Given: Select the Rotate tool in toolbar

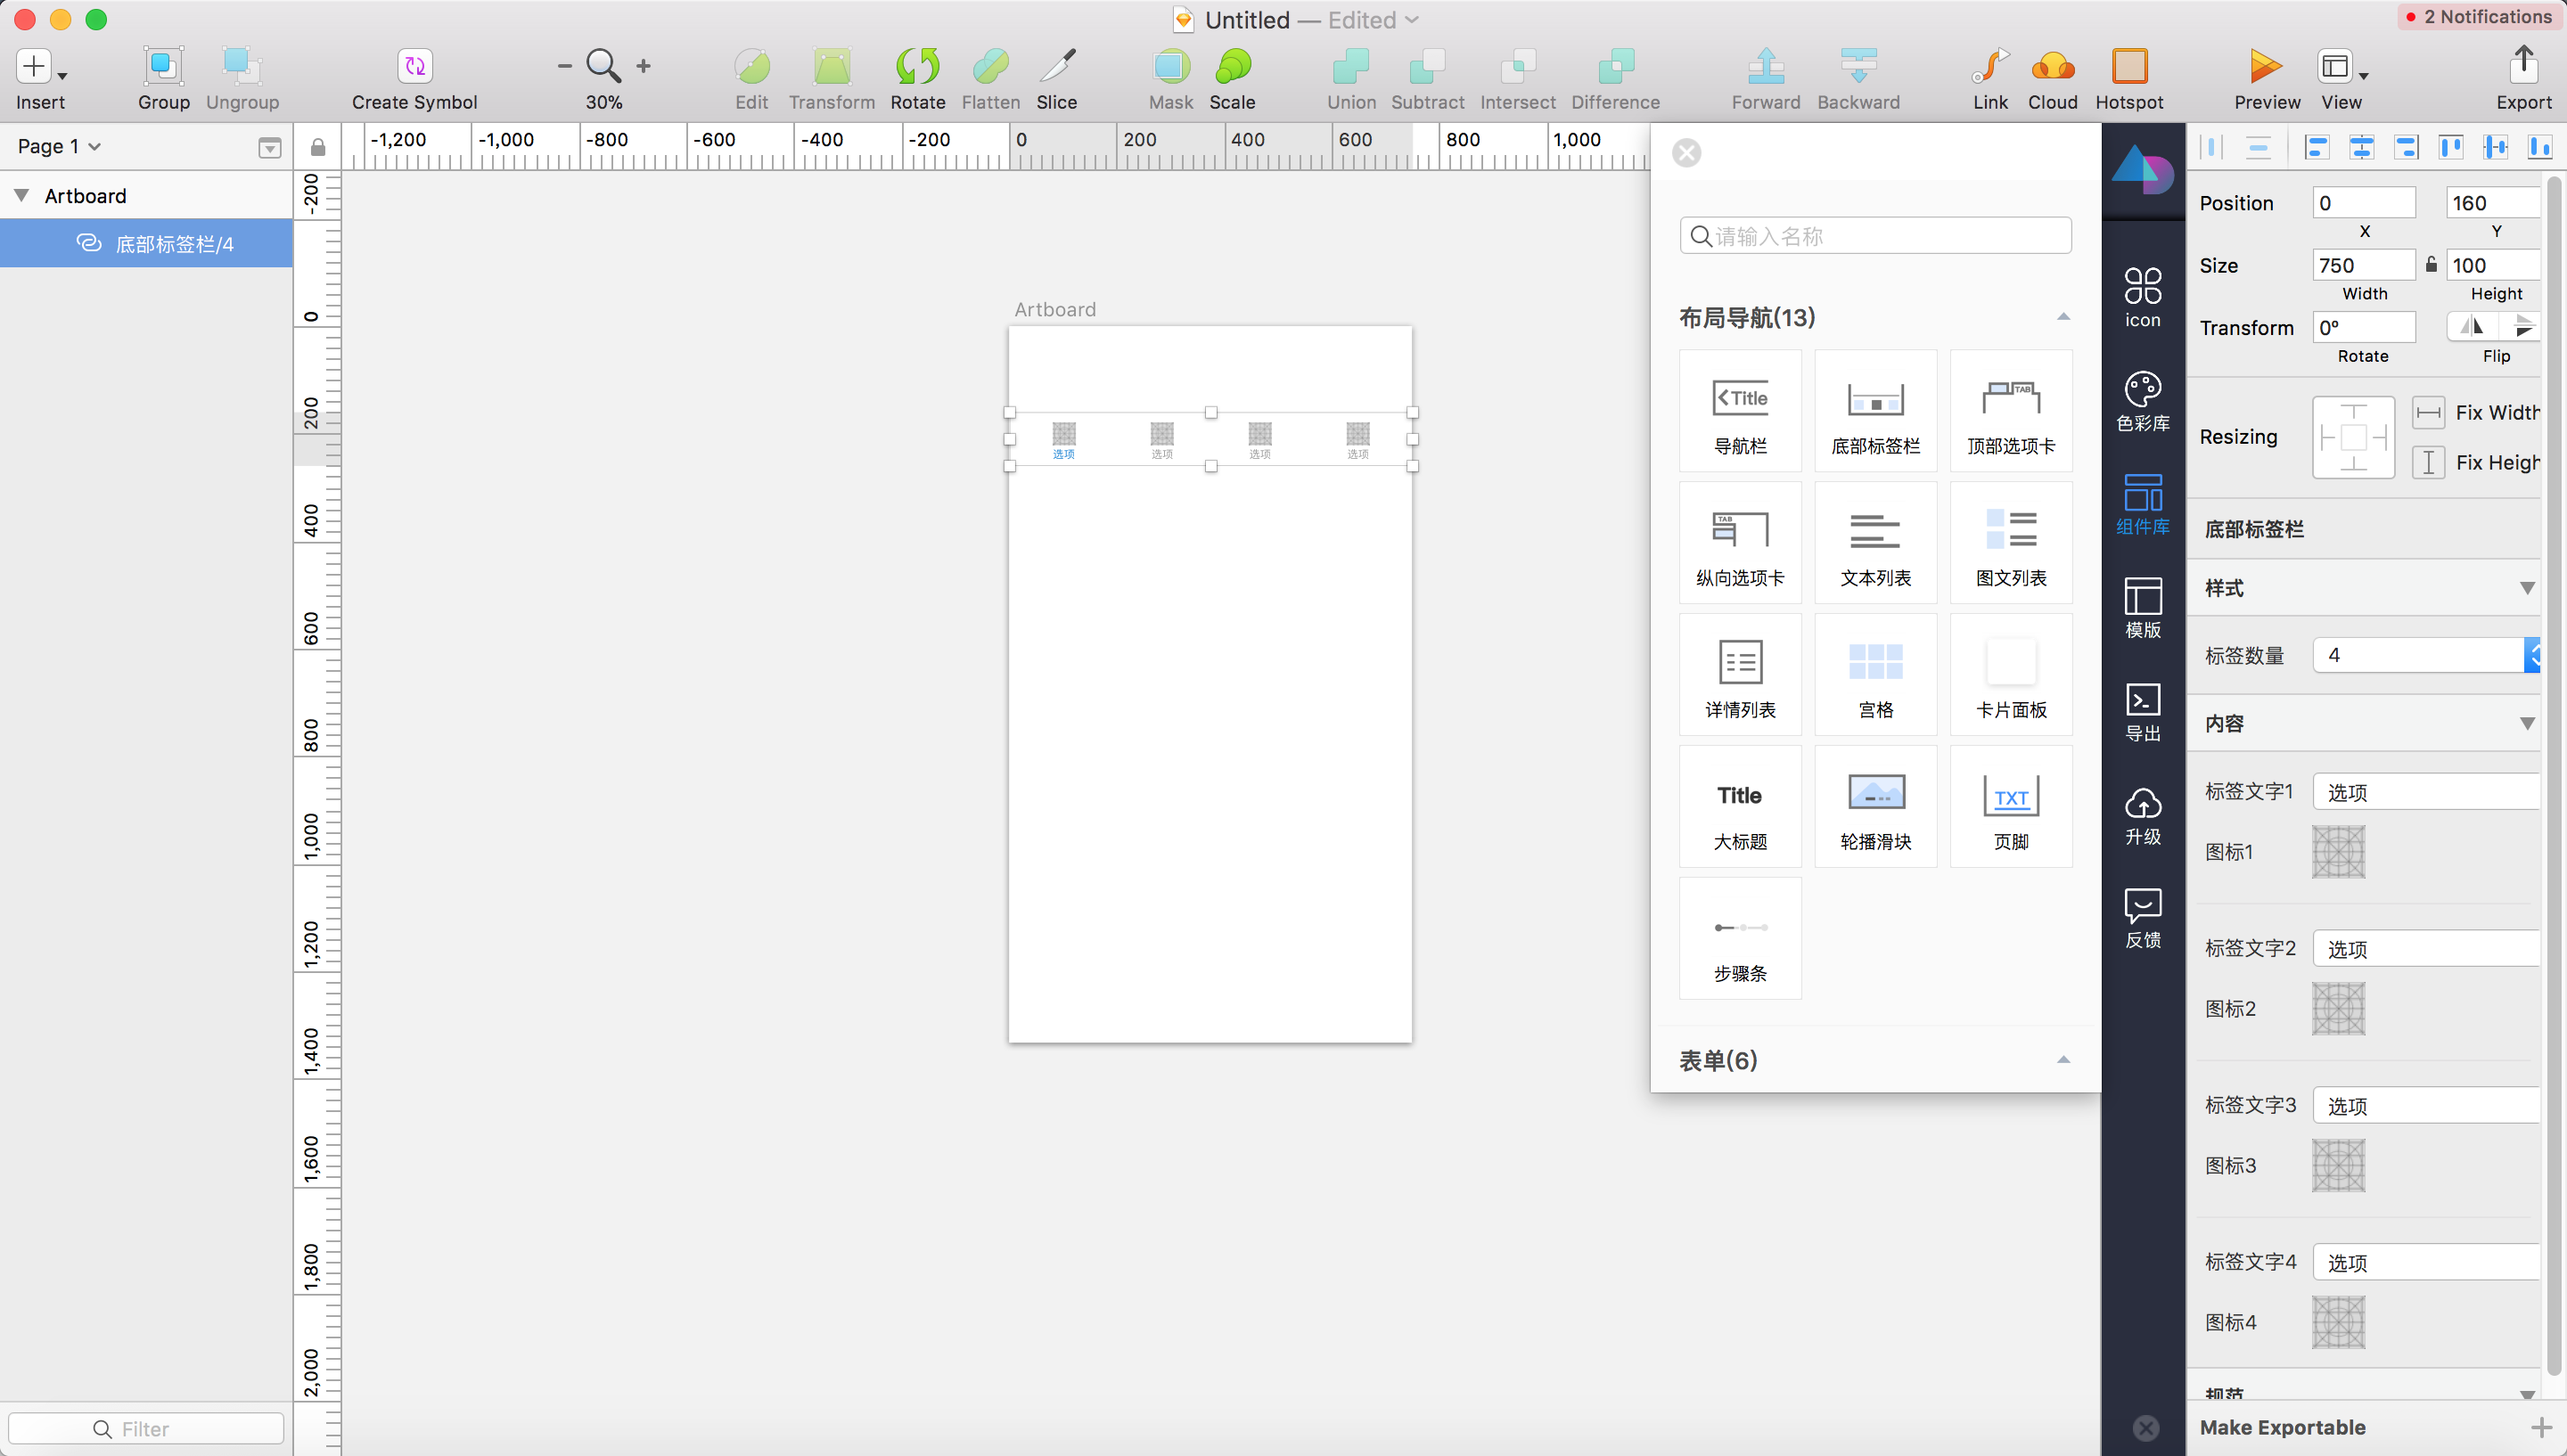Looking at the screenshot, I should point(917,66).
